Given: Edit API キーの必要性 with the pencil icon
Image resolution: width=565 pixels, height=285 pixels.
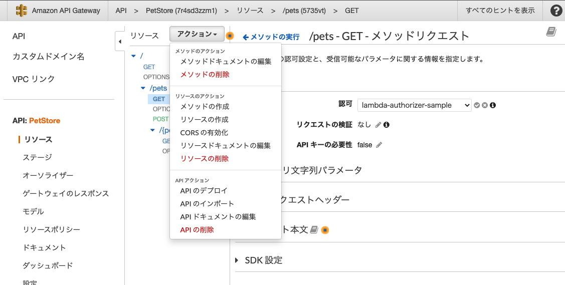Looking at the screenshot, I should tap(379, 145).
